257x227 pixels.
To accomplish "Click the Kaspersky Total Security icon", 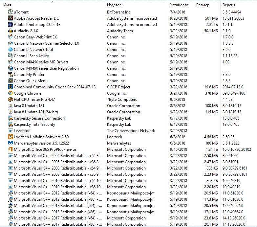I will [10, 124].
